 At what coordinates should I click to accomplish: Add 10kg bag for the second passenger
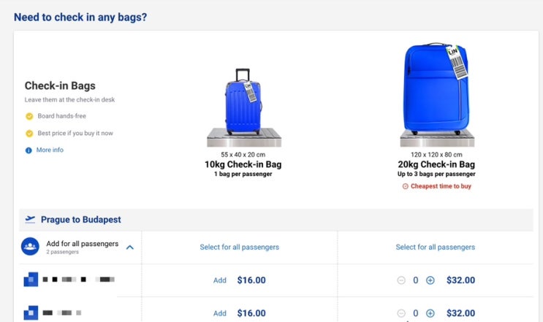coord(219,313)
